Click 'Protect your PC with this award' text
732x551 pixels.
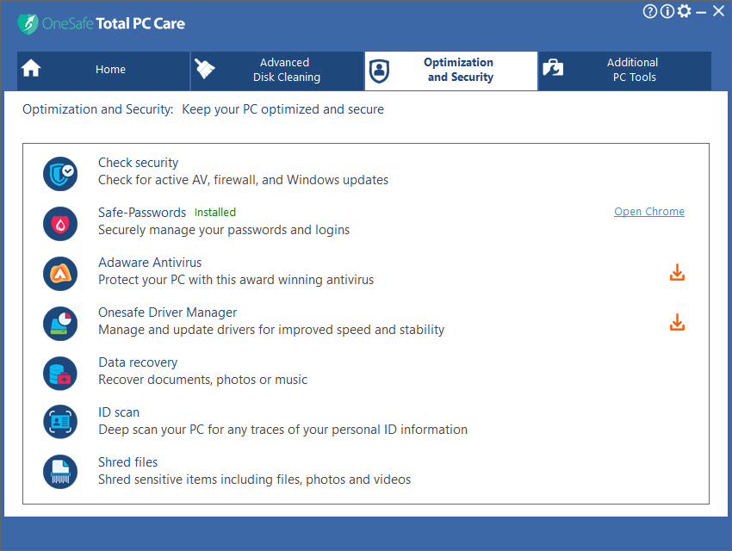tap(236, 280)
